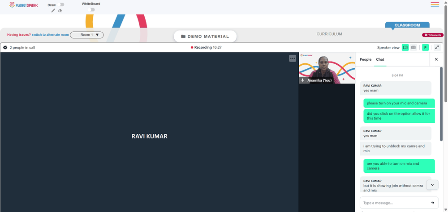
Task: Click the microphone icon on Anamika's tile
Action: 302,80
